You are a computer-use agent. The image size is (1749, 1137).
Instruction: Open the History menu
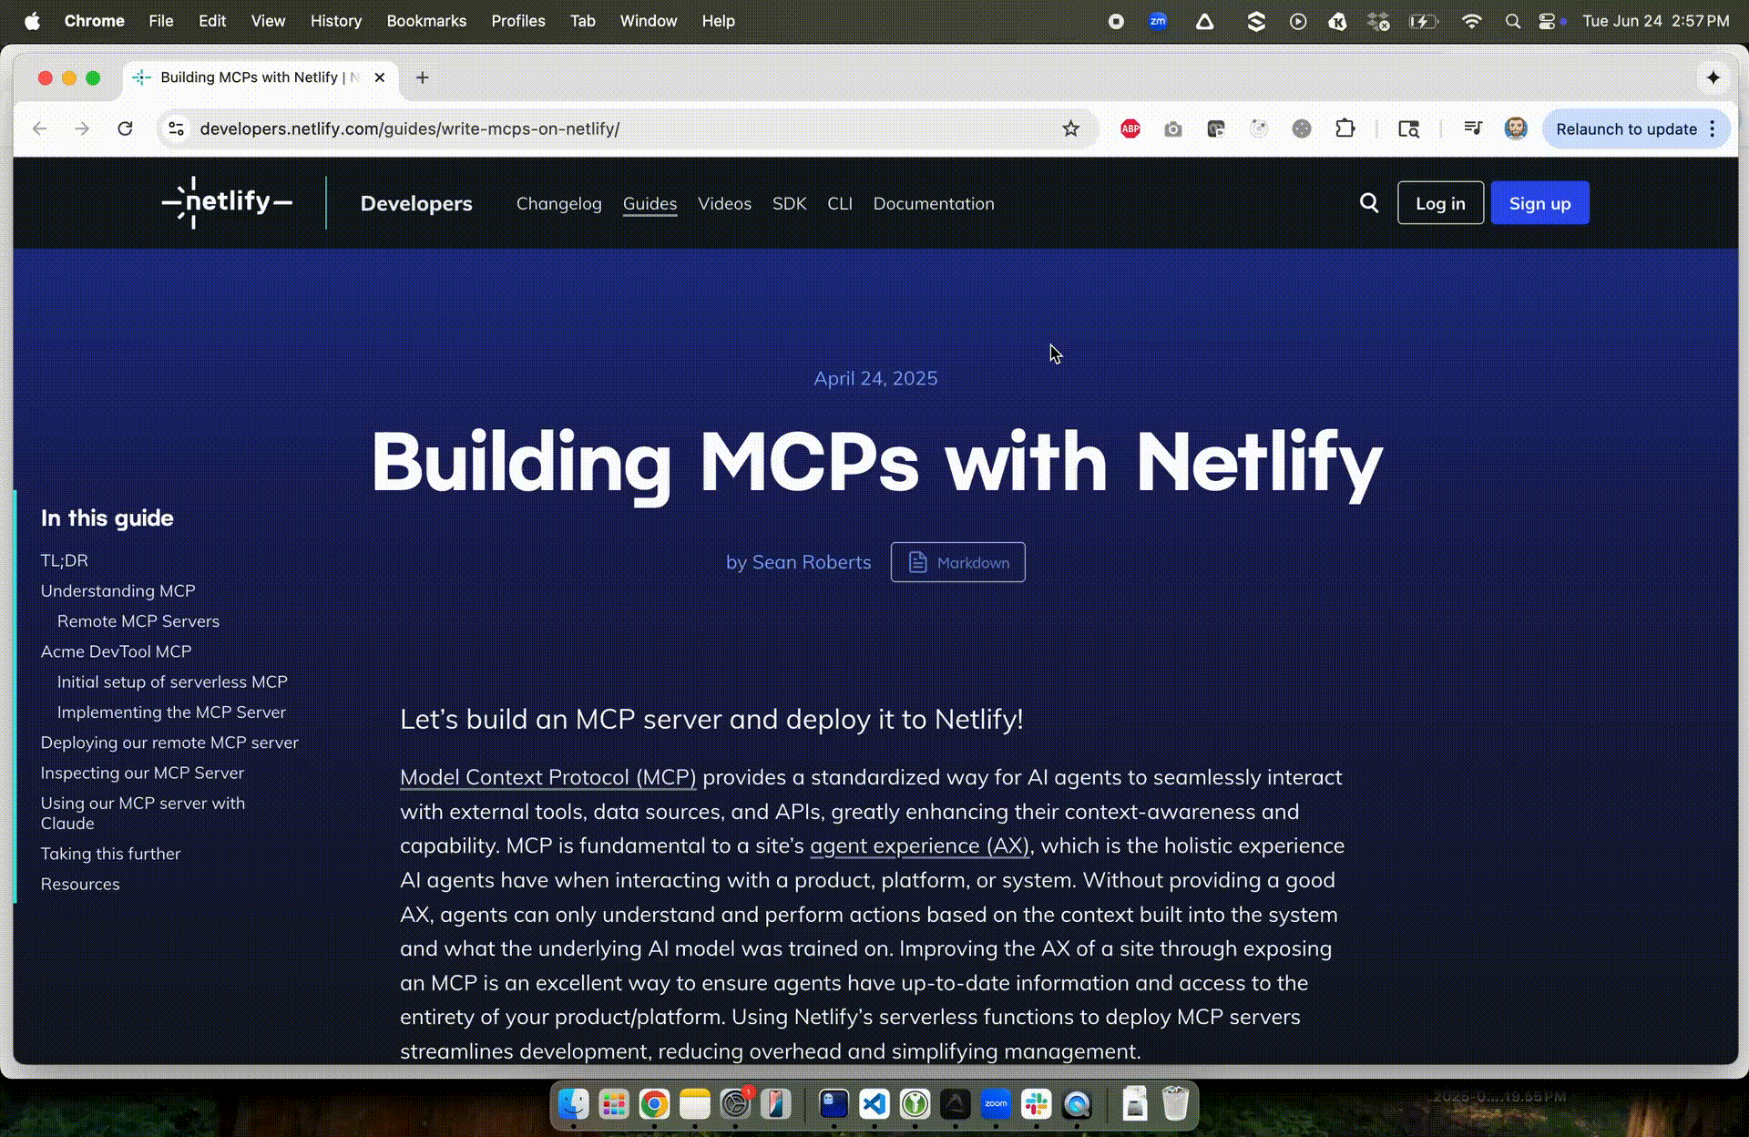coord(336,21)
